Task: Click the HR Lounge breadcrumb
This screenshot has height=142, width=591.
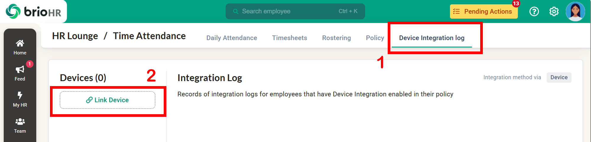Action: tap(75, 36)
